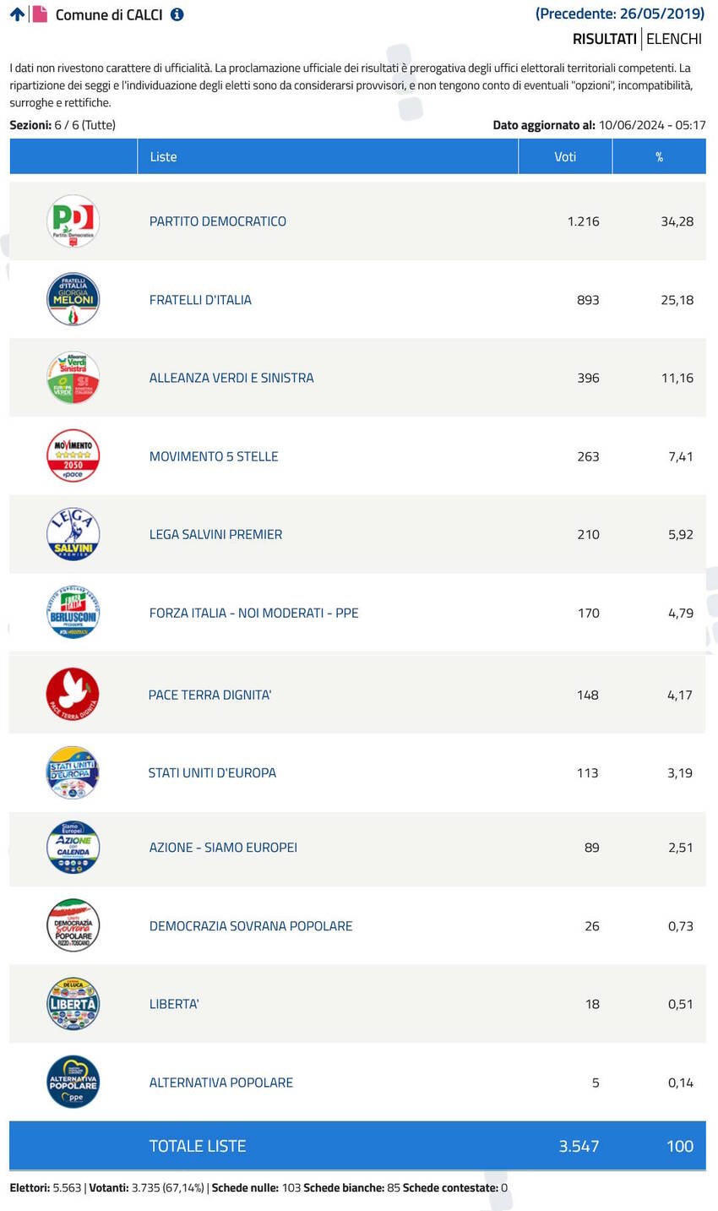The height and width of the screenshot is (1211, 718).
Task: Click the Alternativa Popolare logo
Action: coord(73,1082)
